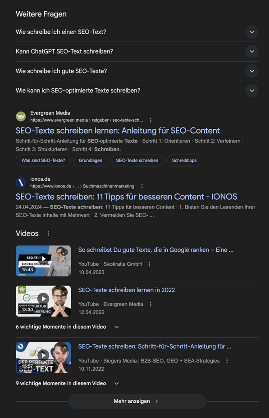Expand "9 wichtige Momente in diesem Video"
The width and height of the screenshot is (269, 418).
pyautogui.click(x=67, y=383)
